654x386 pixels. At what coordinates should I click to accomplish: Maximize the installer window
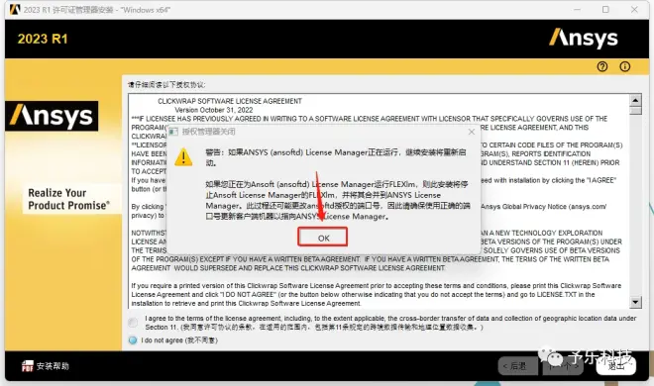coord(605,9)
